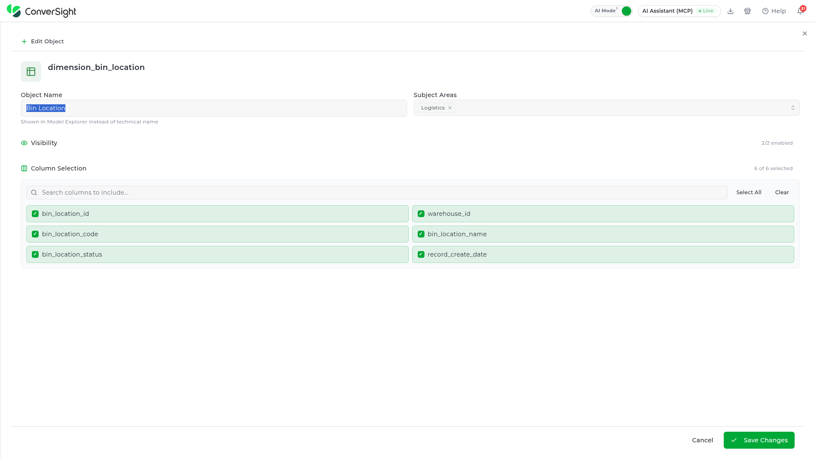
Task: Click the Column Selection columns icon
Action: click(24, 168)
